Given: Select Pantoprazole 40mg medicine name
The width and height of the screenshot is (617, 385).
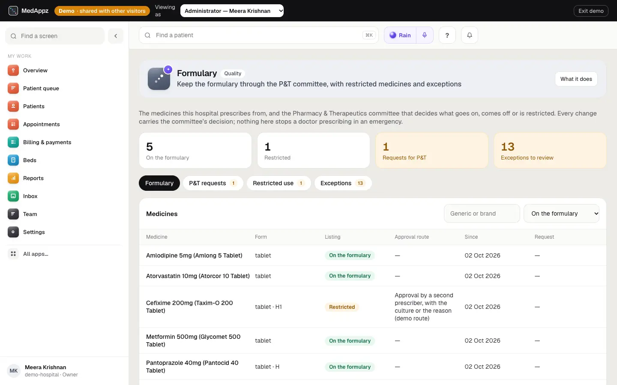Looking at the screenshot, I should coord(192,367).
